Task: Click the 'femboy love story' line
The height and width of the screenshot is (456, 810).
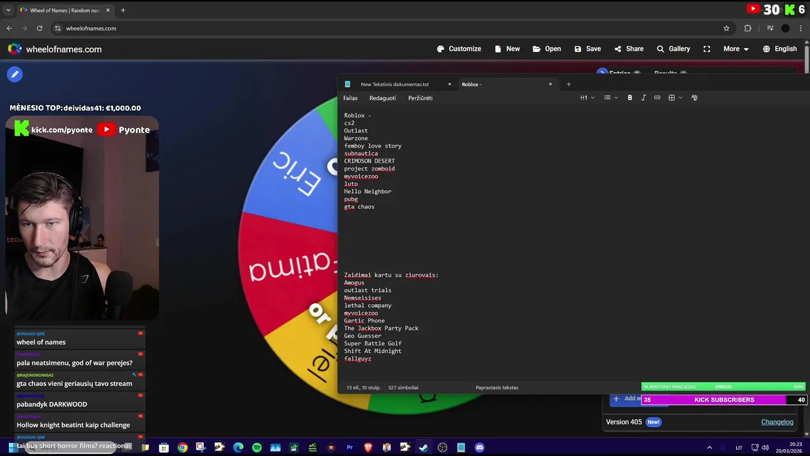Action: pos(373,146)
